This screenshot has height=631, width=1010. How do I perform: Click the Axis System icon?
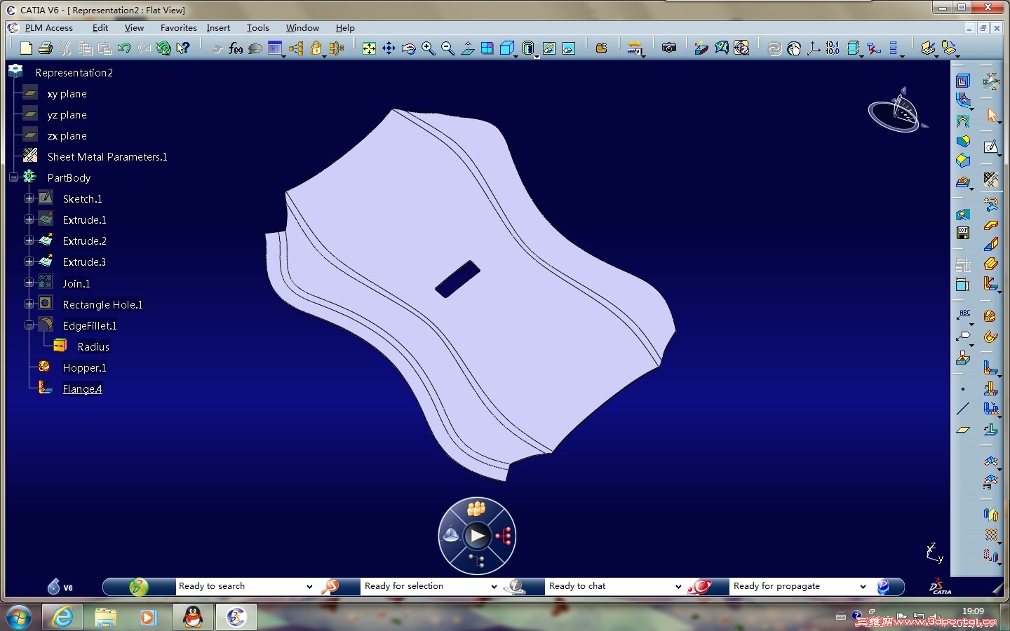point(814,48)
